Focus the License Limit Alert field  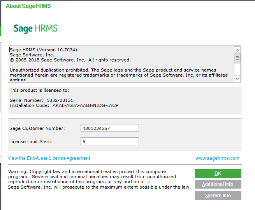tap(109, 142)
